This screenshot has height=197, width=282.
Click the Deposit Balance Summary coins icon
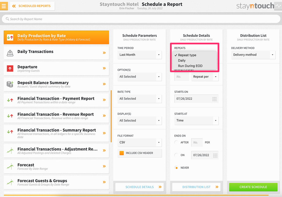[x=10, y=84]
